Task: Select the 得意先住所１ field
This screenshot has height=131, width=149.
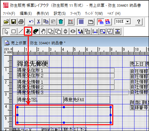Action: point(66,70)
